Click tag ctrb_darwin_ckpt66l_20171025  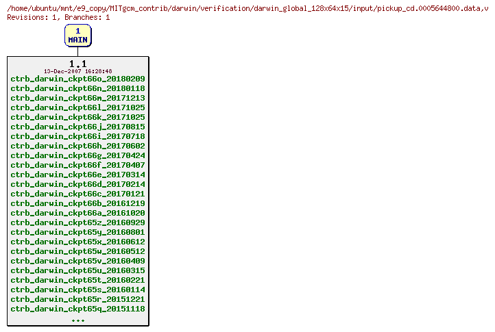(x=78, y=107)
